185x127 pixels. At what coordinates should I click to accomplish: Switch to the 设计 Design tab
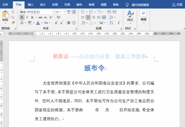43,5
